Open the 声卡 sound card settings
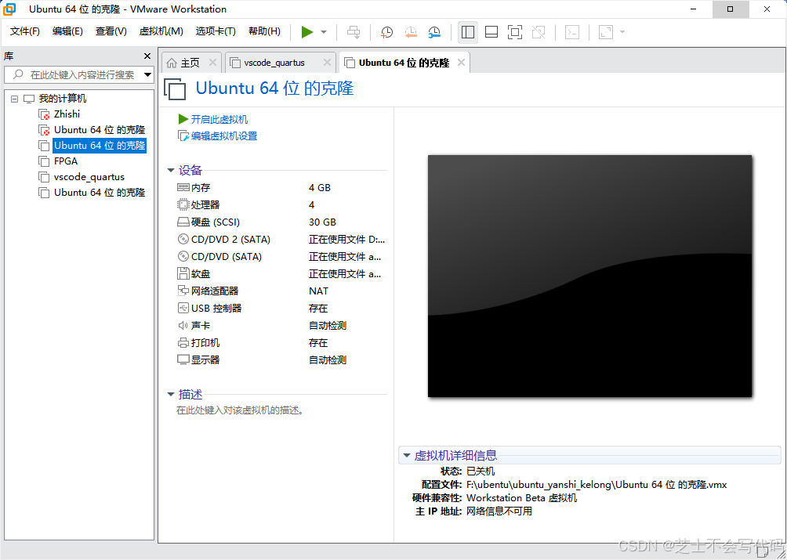The width and height of the screenshot is (787, 560). [x=197, y=325]
